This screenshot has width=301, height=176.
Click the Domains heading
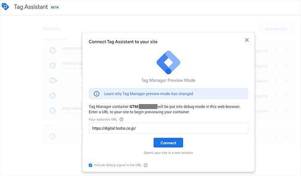click(52, 29)
